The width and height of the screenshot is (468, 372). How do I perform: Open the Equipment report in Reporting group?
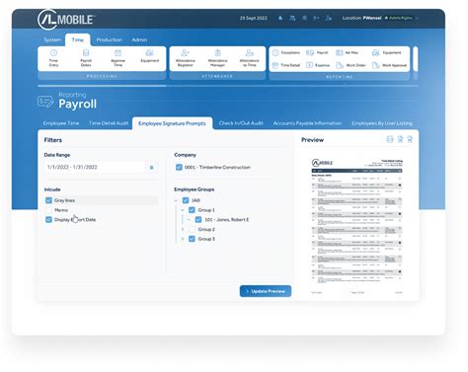(x=387, y=52)
